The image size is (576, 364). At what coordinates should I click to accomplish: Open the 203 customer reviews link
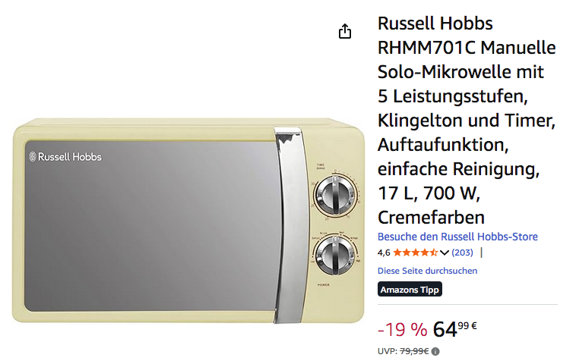(462, 253)
